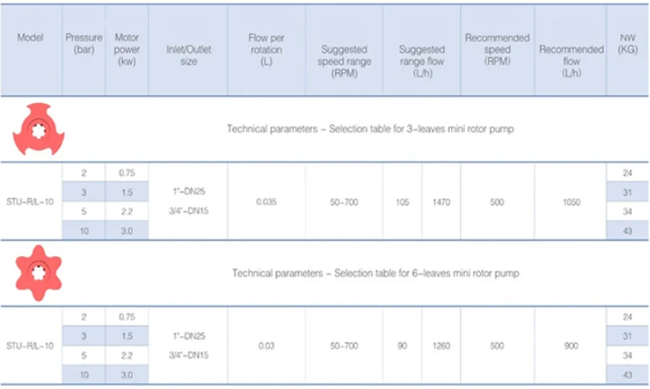
Task: Select STU-R/L-10 model in 6-leaves table
Action: pos(30,346)
